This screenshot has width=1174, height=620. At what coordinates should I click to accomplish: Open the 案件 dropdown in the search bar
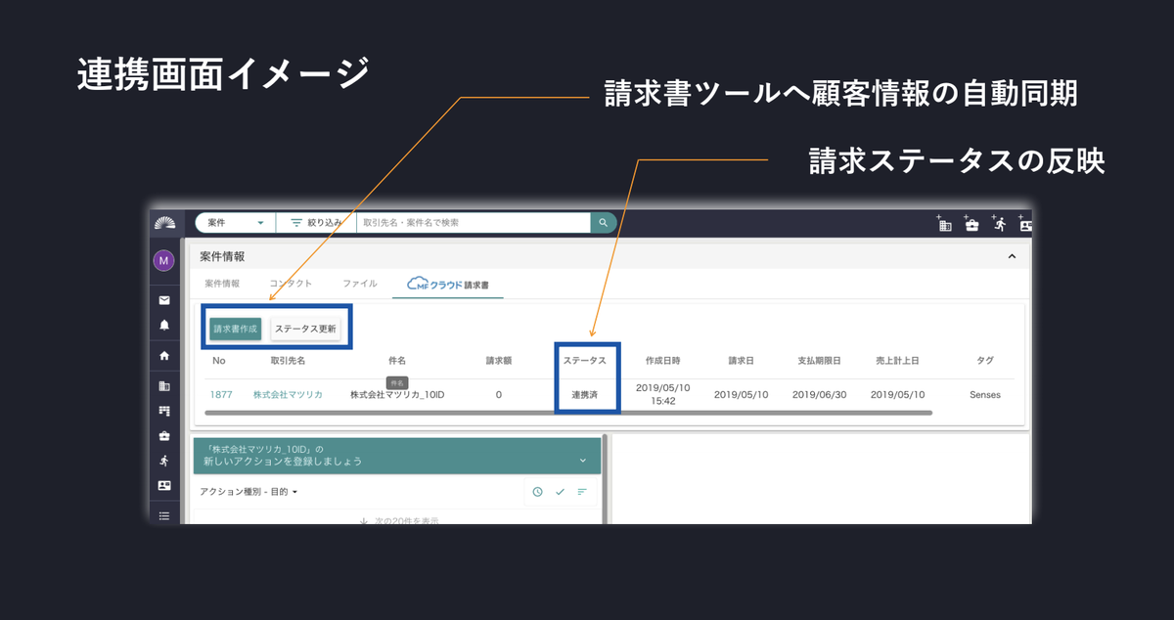(x=236, y=223)
